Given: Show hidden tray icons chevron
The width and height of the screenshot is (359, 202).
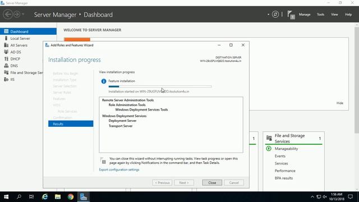Looking at the screenshot, I should 312,197.
